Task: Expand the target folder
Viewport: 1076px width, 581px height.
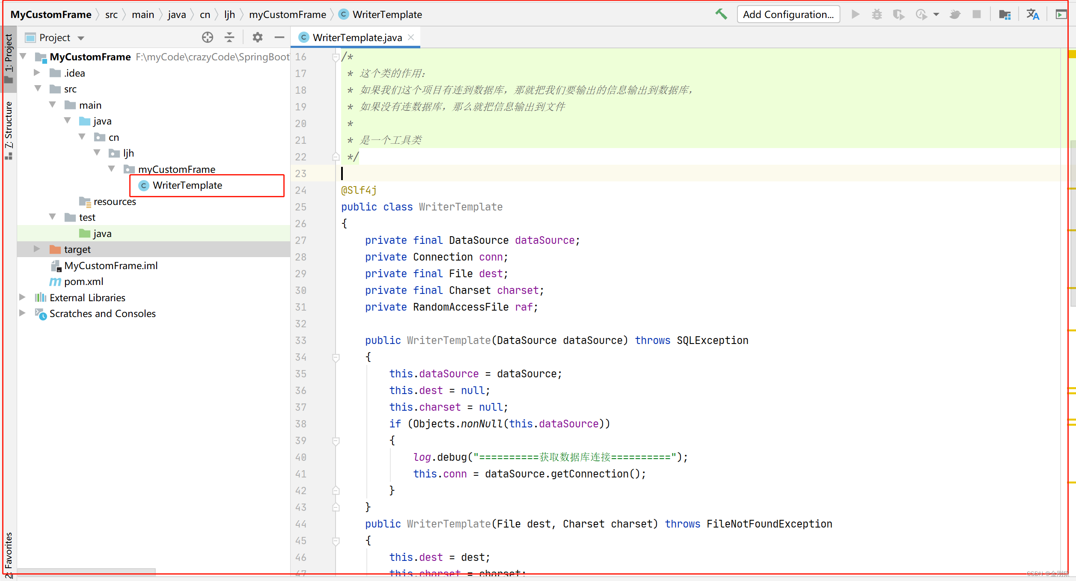Action: click(37, 249)
